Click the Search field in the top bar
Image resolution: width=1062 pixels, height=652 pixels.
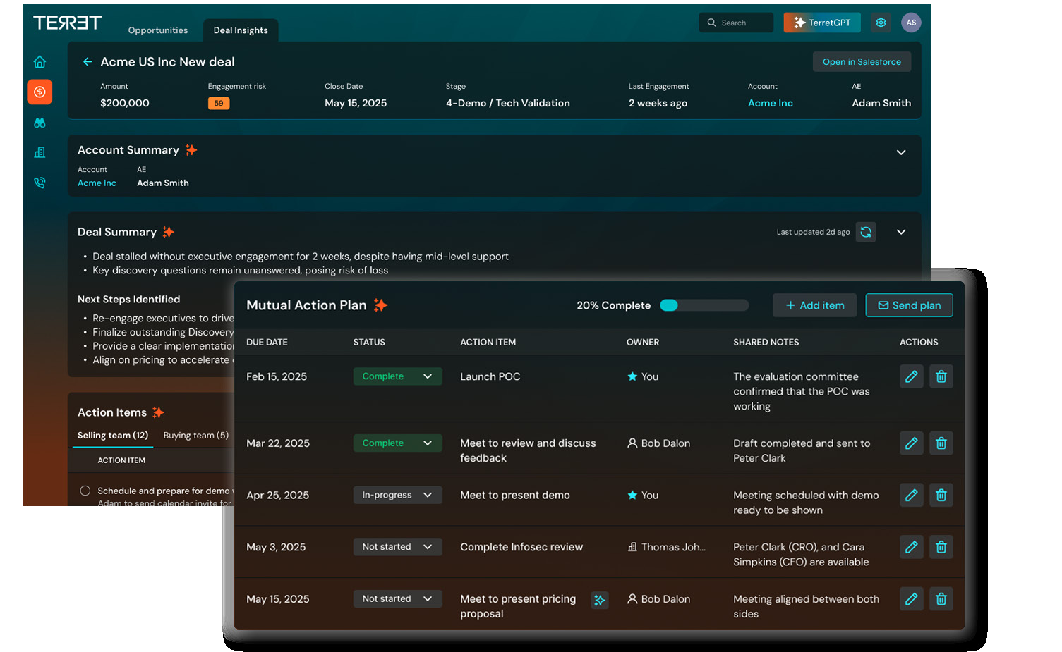(736, 22)
